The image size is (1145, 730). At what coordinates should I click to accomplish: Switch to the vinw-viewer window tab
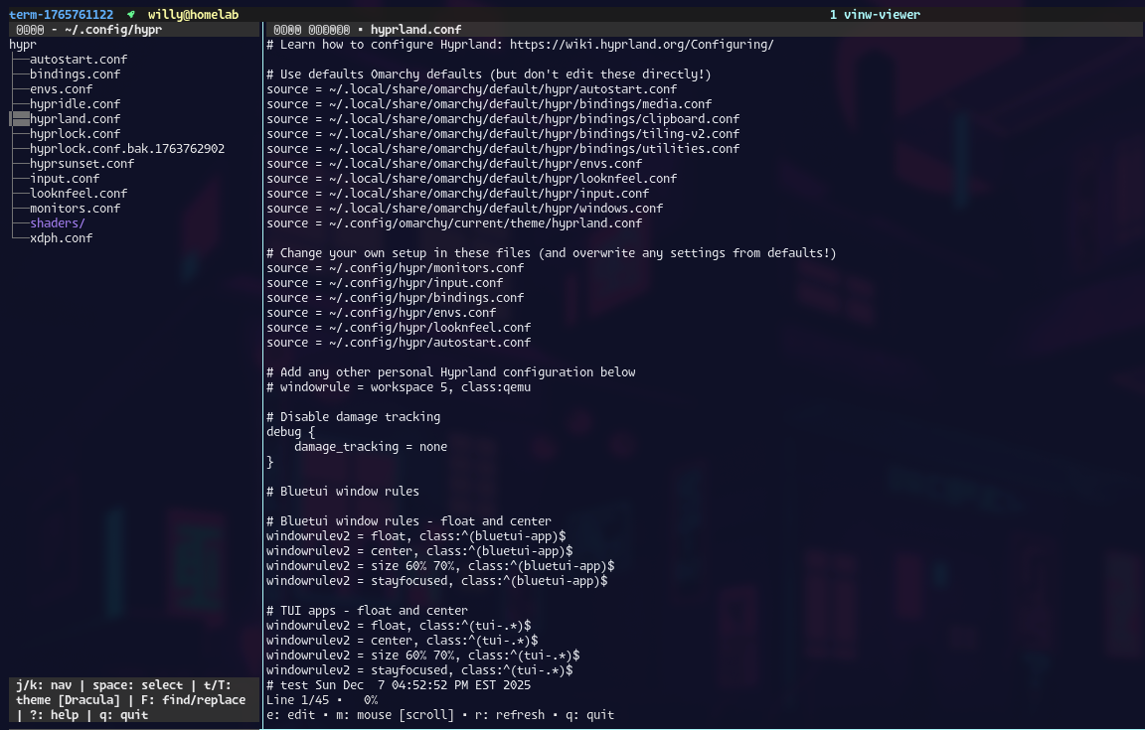point(875,15)
